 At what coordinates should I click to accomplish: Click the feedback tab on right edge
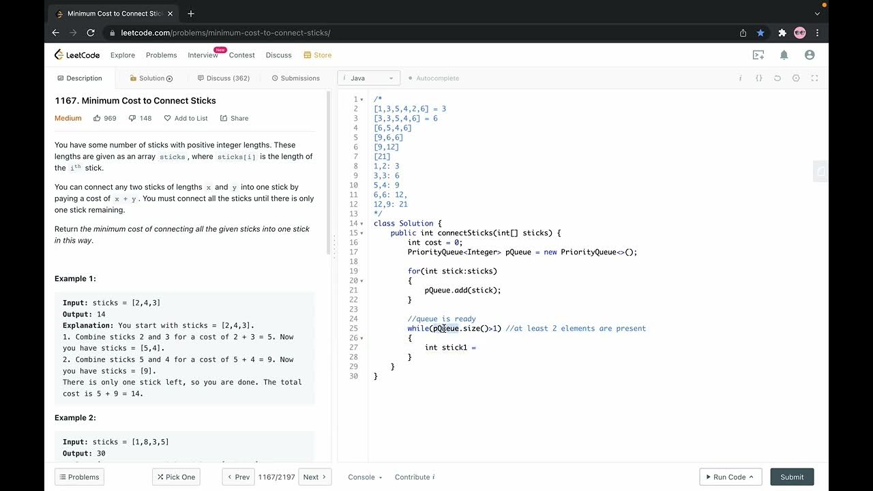point(820,171)
